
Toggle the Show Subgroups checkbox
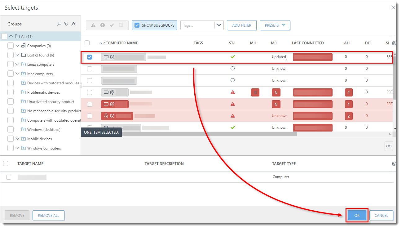(x=137, y=25)
